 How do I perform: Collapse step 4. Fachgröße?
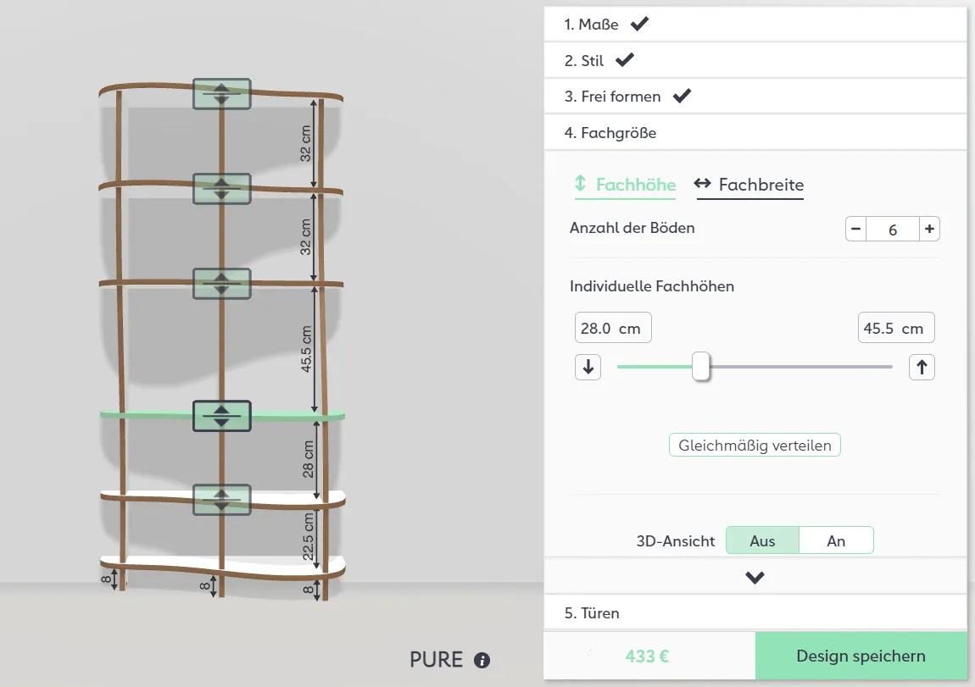[755, 132]
